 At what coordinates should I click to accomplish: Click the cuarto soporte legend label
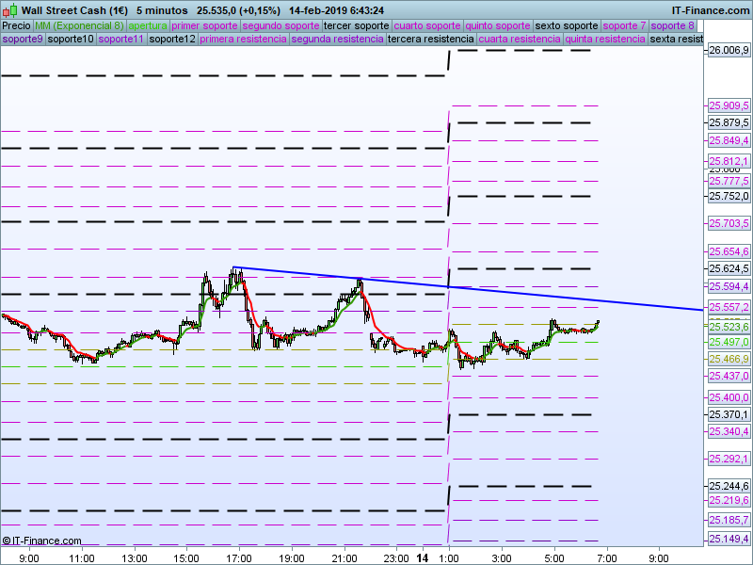pyautogui.click(x=427, y=25)
